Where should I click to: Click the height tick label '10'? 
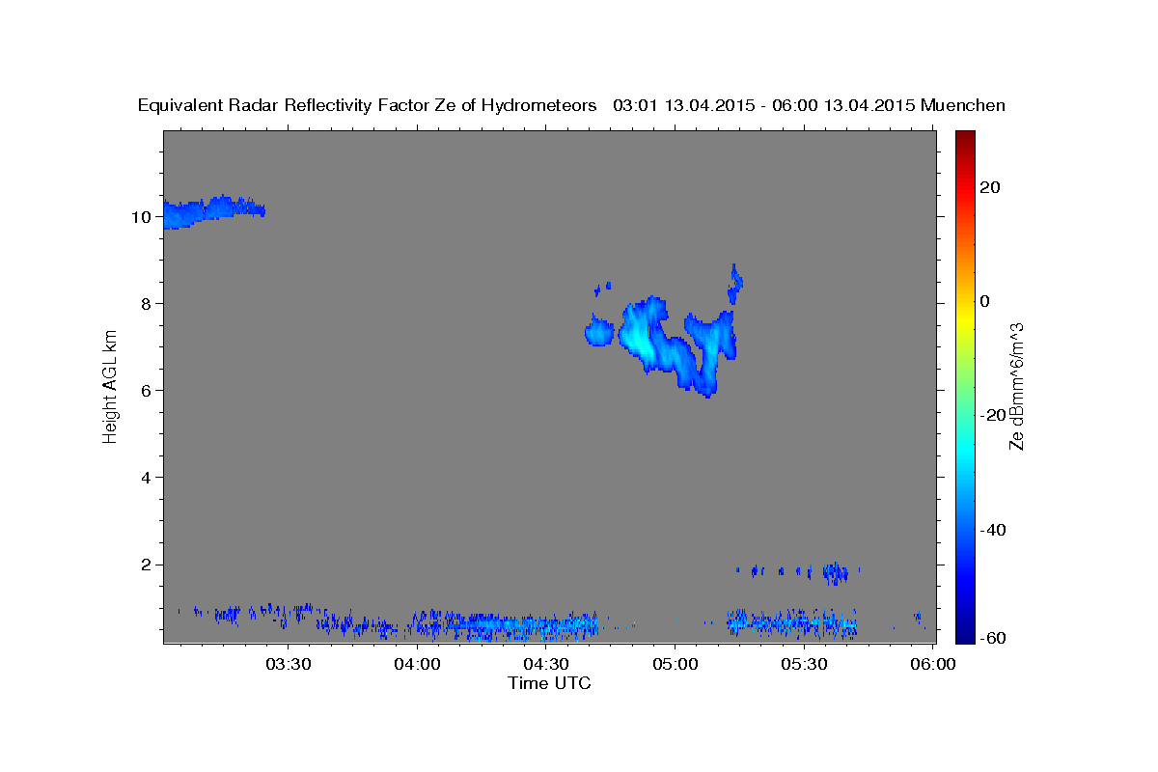pos(140,217)
